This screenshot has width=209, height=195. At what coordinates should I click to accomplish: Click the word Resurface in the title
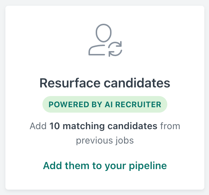point(70,83)
